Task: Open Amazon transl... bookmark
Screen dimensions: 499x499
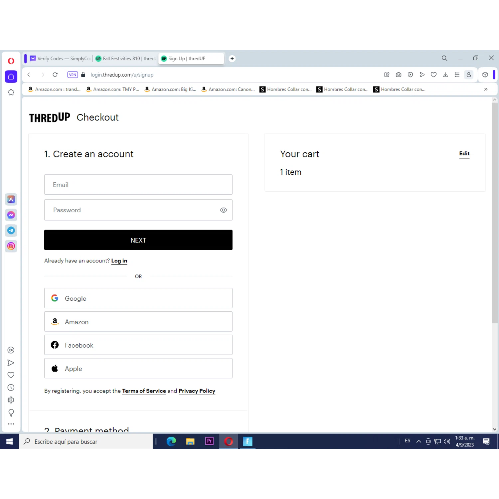Action: point(54,89)
